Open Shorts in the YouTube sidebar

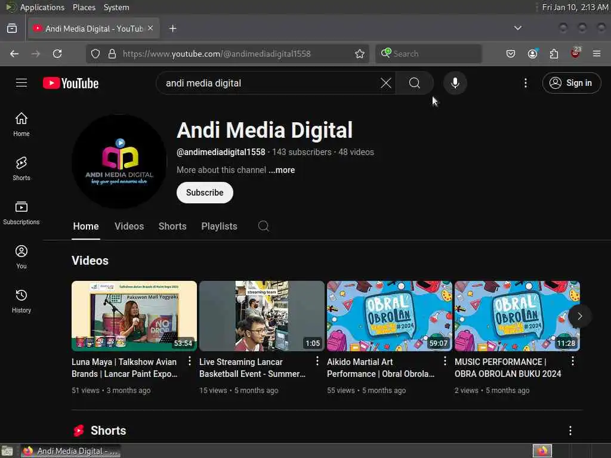[21, 169]
